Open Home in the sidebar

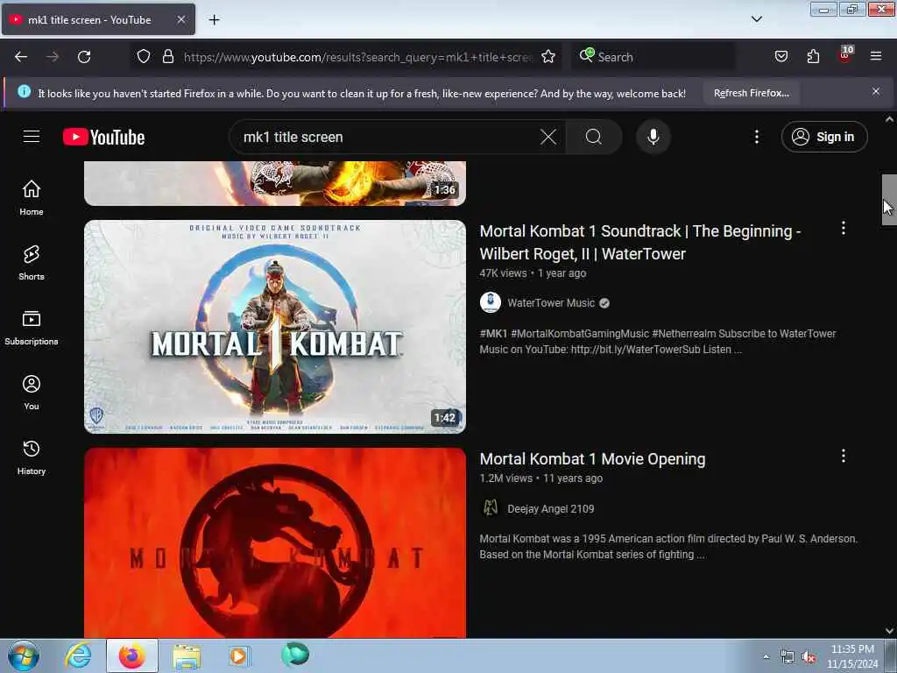pyautogui.click(x=32, y=198)
